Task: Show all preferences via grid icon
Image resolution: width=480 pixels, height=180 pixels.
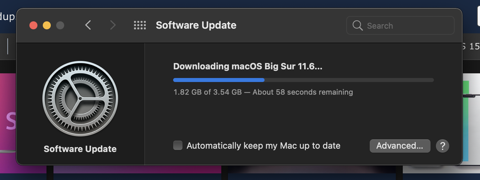Action: [x=140, y=25]
